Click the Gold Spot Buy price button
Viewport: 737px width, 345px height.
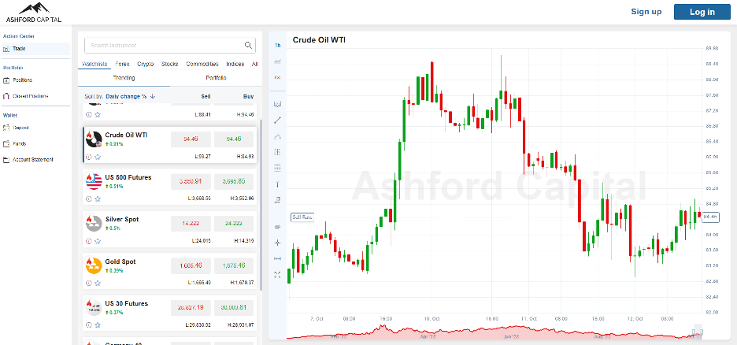point(234,265)
